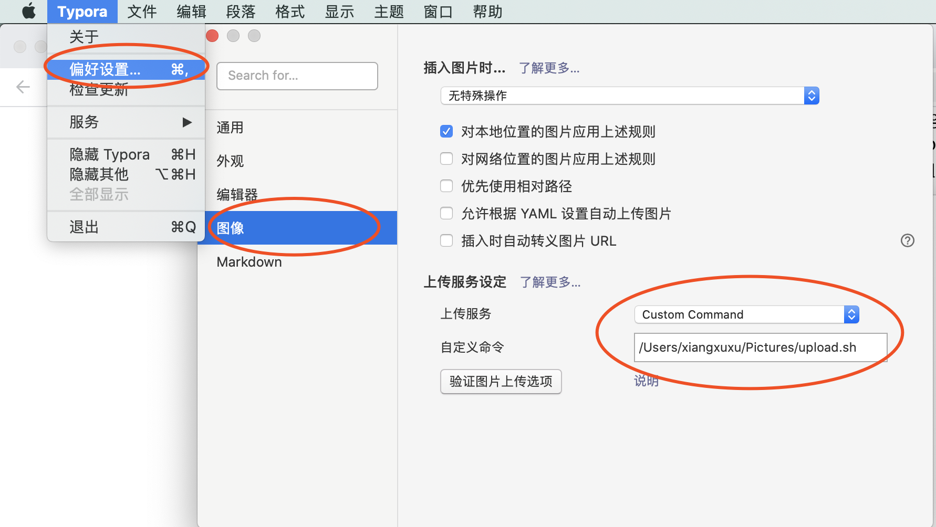Switch to the 编辑器 preferences section

(x=297, y=195)
